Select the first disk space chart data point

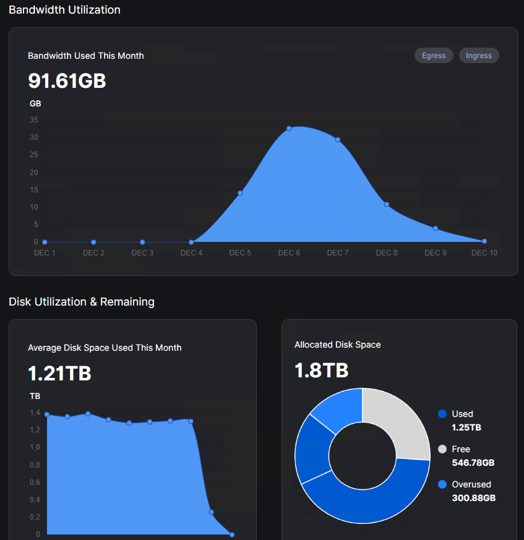(47, 414)
